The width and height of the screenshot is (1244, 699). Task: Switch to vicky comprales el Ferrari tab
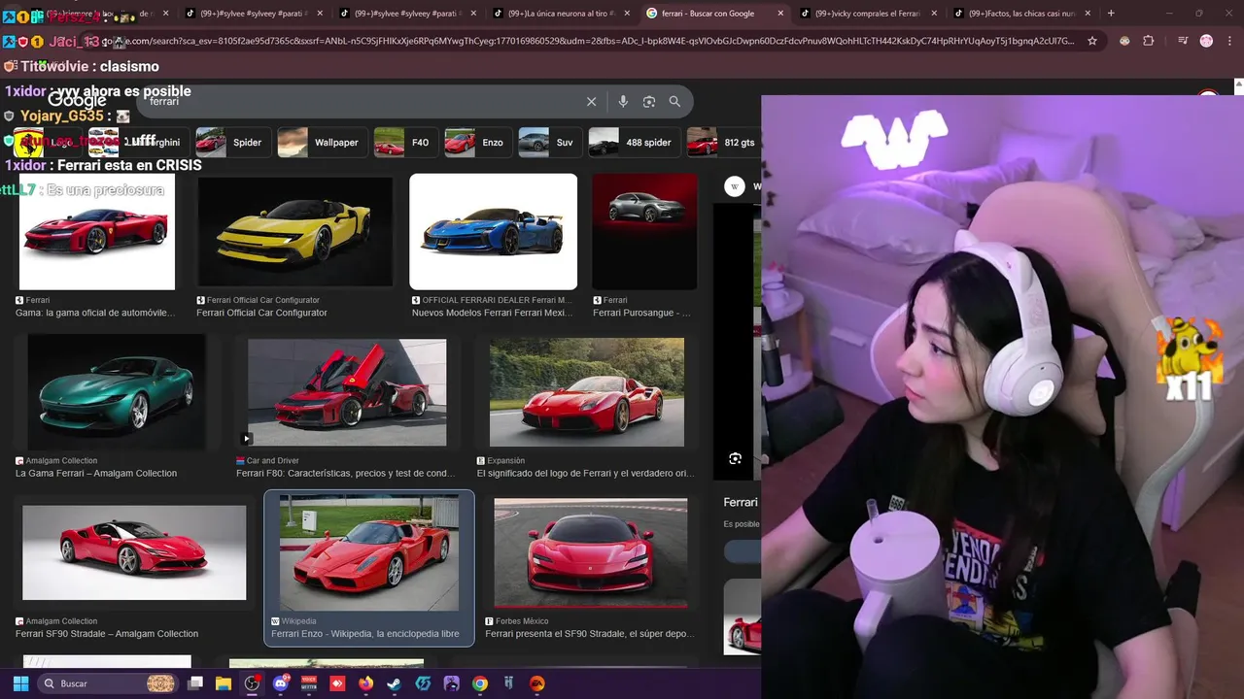coord(867,14)
